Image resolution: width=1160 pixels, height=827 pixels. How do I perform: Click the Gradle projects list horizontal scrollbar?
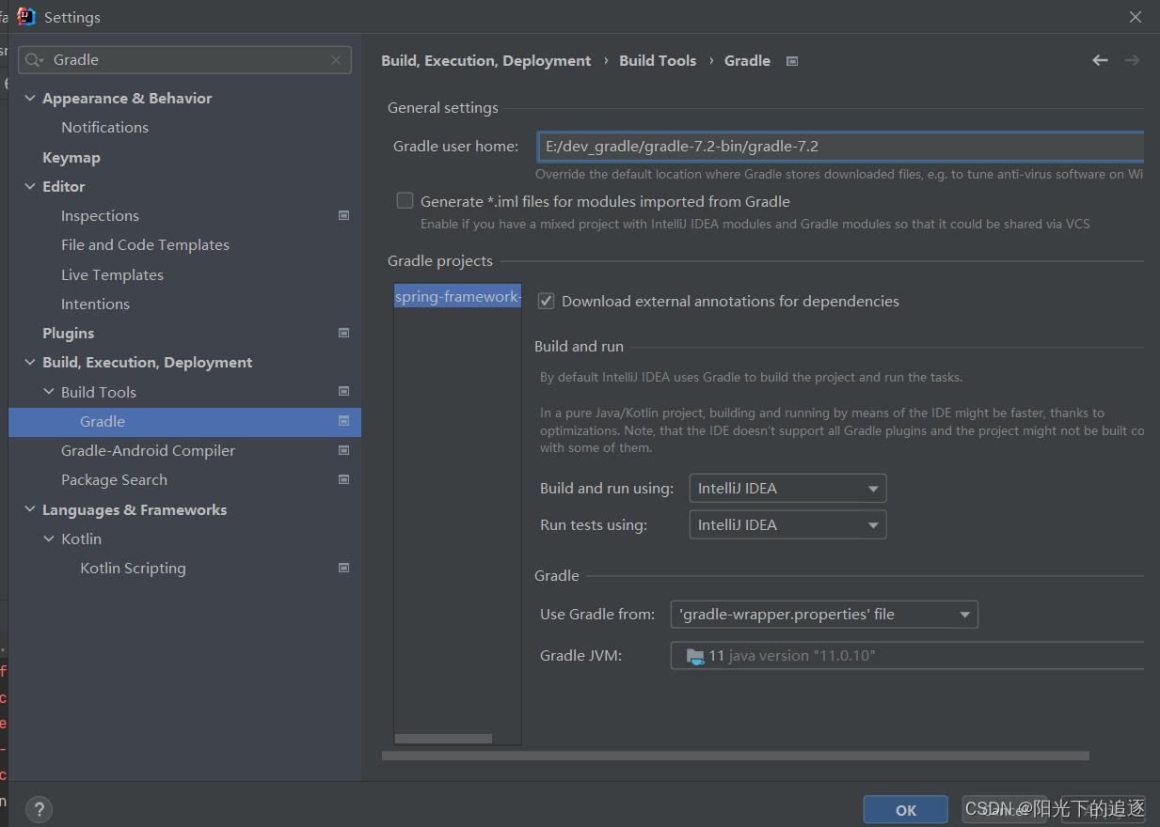(x=443, y=739)
